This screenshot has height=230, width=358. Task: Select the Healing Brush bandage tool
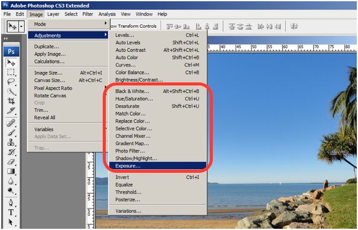click(x=11, y=123)
